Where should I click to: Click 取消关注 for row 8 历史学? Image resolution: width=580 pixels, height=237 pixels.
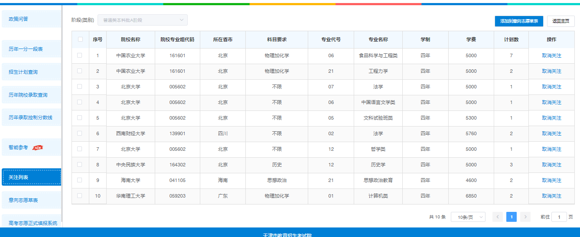pos(551,165)
